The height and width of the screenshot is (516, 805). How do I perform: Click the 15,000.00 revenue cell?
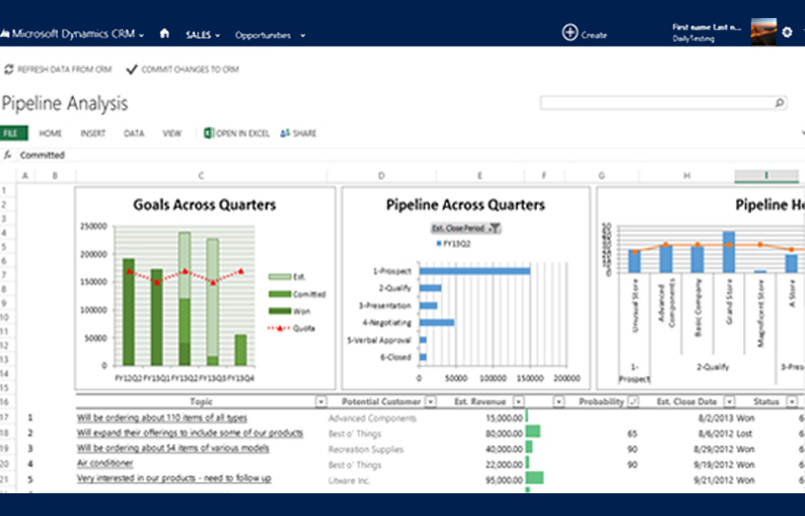(x=504, y=418)
